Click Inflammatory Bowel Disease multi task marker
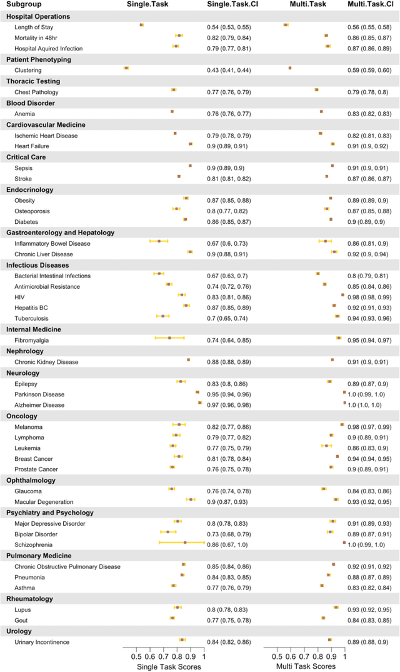This screenshot has height=672, width=400. pyautogui.click(x=326, y=241)
